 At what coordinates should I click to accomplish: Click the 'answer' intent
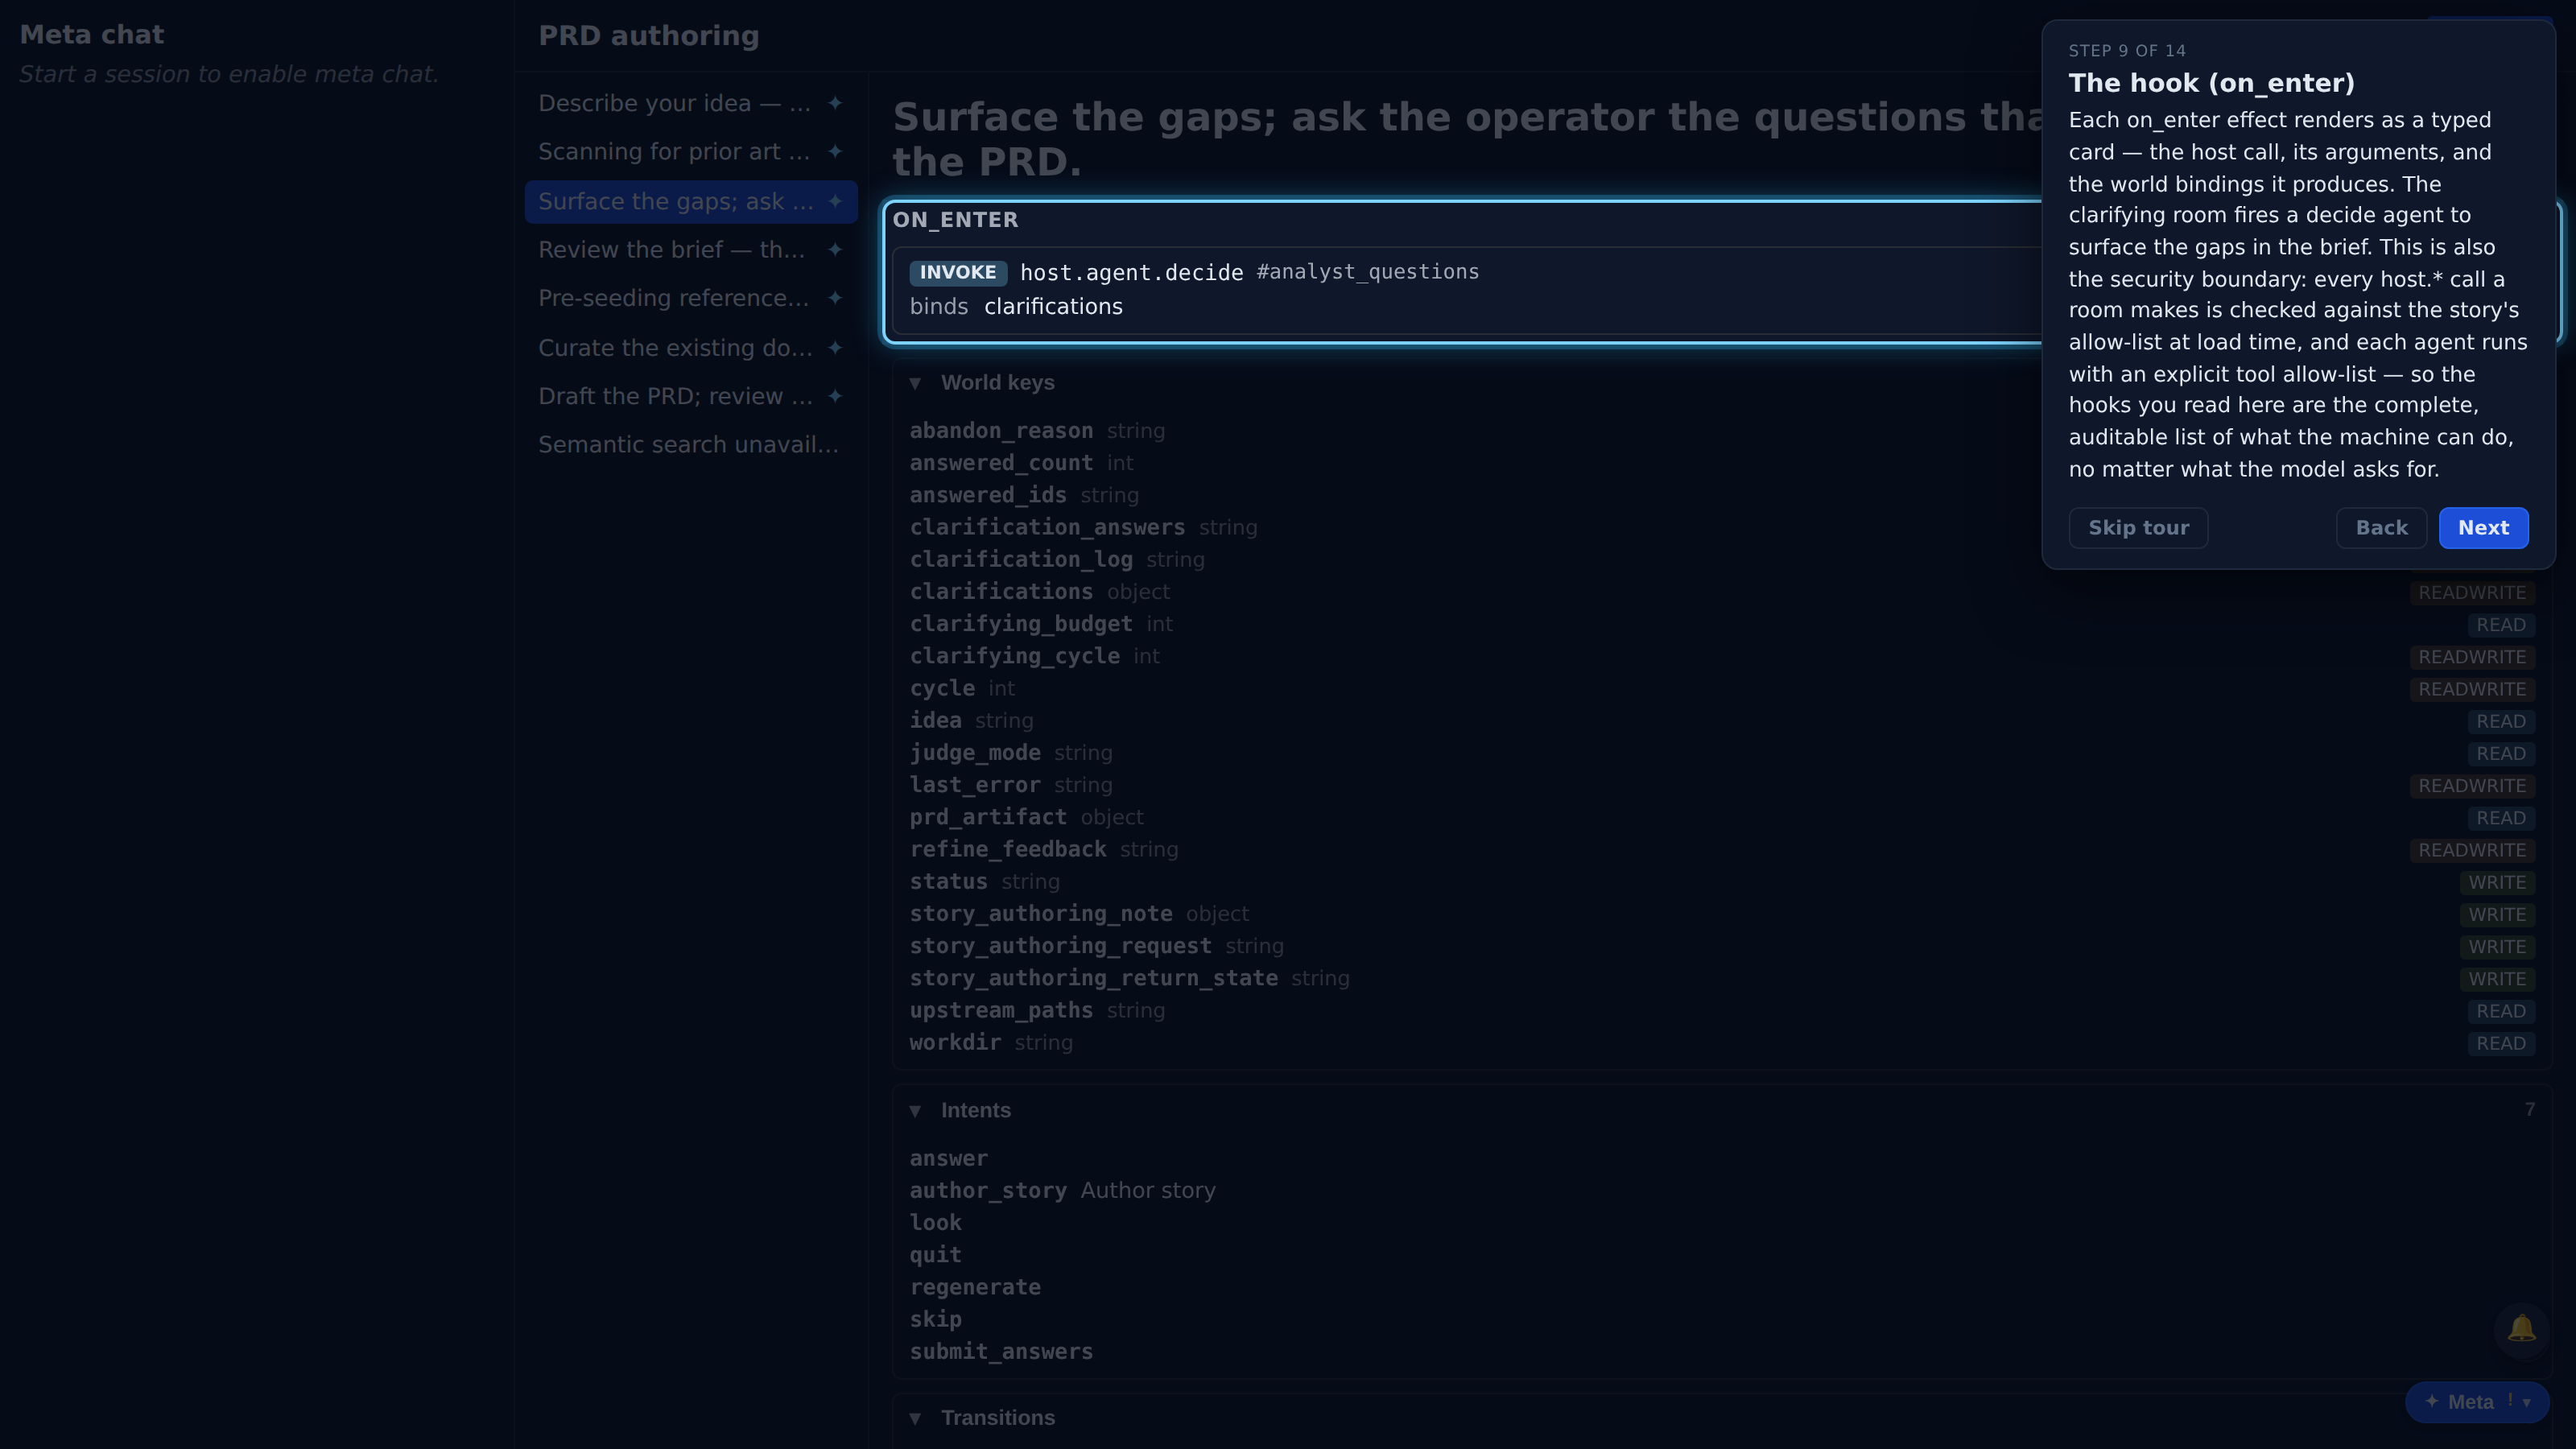click(x=948, y=1159)
